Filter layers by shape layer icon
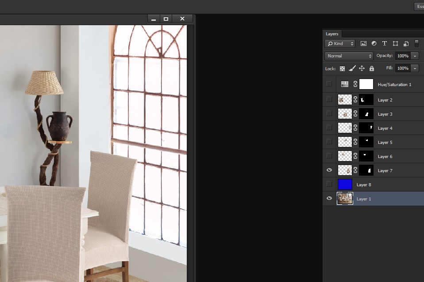The image size is (424, 282). coord(395,43)
